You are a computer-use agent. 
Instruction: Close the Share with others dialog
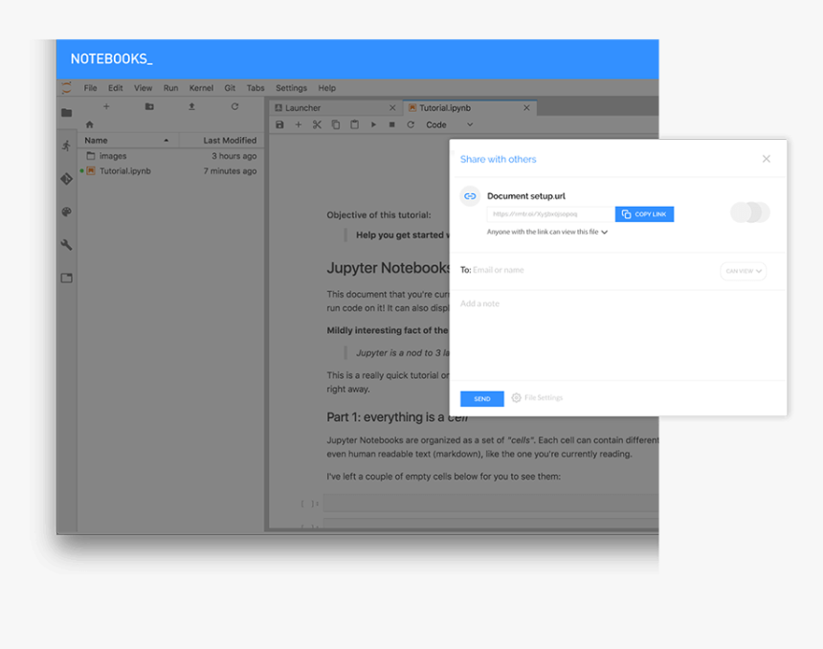pos(767,159)
